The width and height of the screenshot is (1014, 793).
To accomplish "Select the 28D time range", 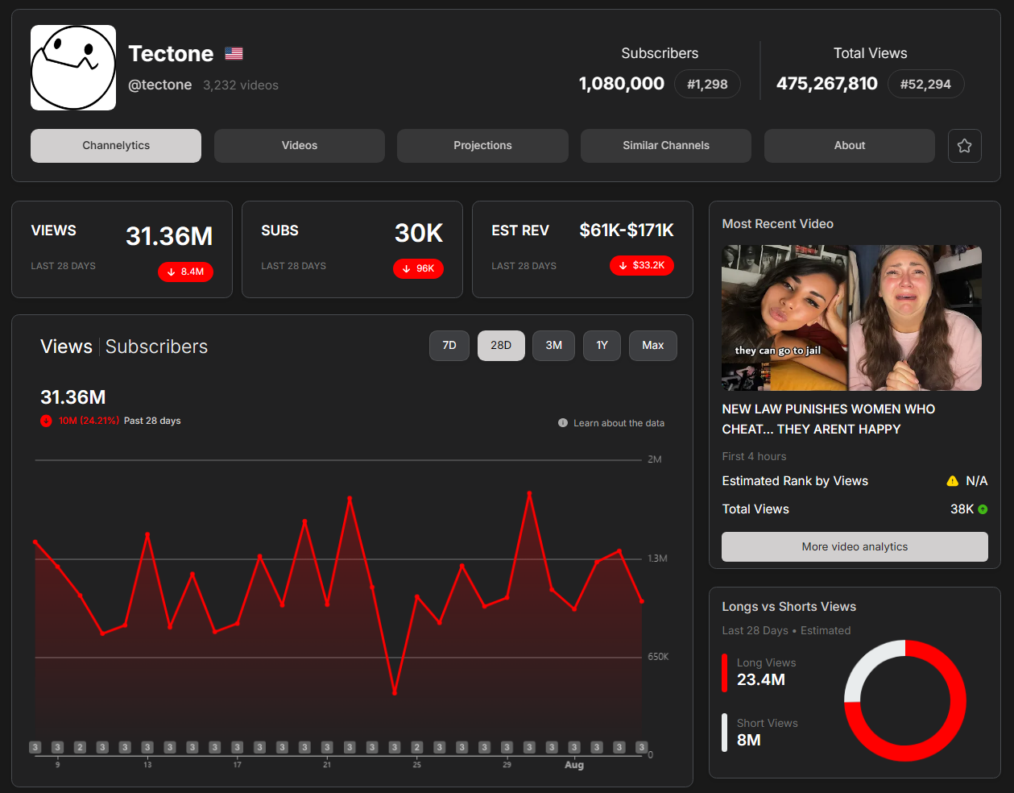I will pos(501,346).
